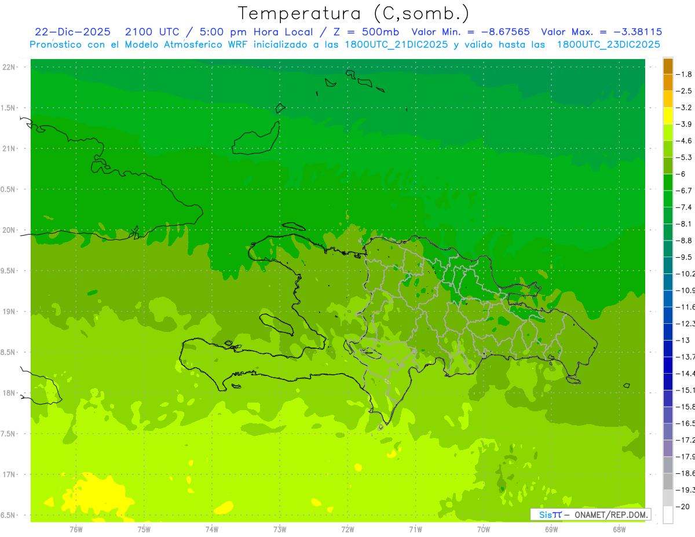
Task: Click the '71W' longitude axis label
Action: pos(416,529)
